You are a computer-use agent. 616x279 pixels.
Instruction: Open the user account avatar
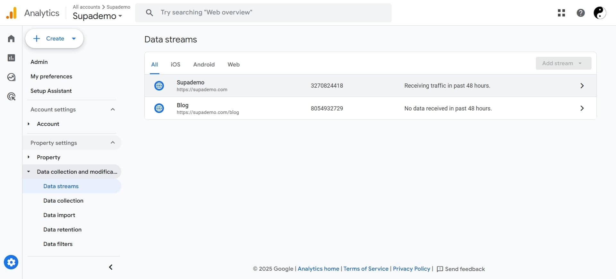click(x=600, y=13)
